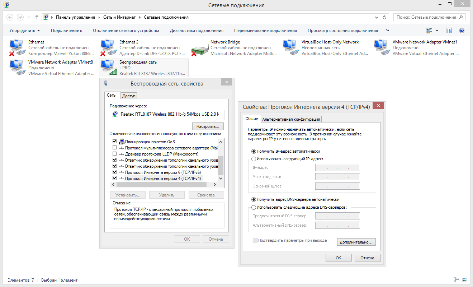Check Протокол мультиплексора сетевого адаптера
The height and width of the screenshot is (287, 473).
[x=114, y=148]
